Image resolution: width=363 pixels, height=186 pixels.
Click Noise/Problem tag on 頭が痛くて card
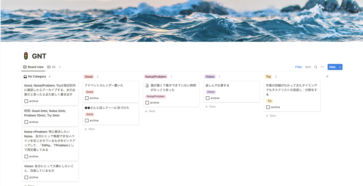[x=156, y=97]
